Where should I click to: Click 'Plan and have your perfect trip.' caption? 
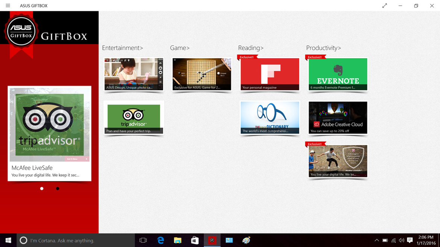129,131
